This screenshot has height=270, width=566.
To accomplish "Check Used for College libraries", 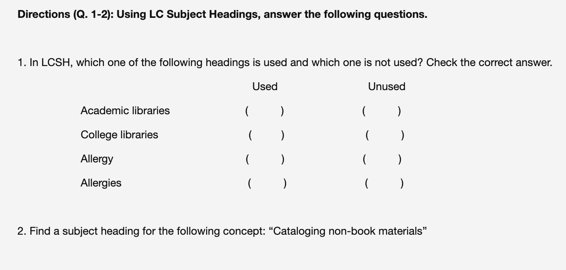I will 266,135.
